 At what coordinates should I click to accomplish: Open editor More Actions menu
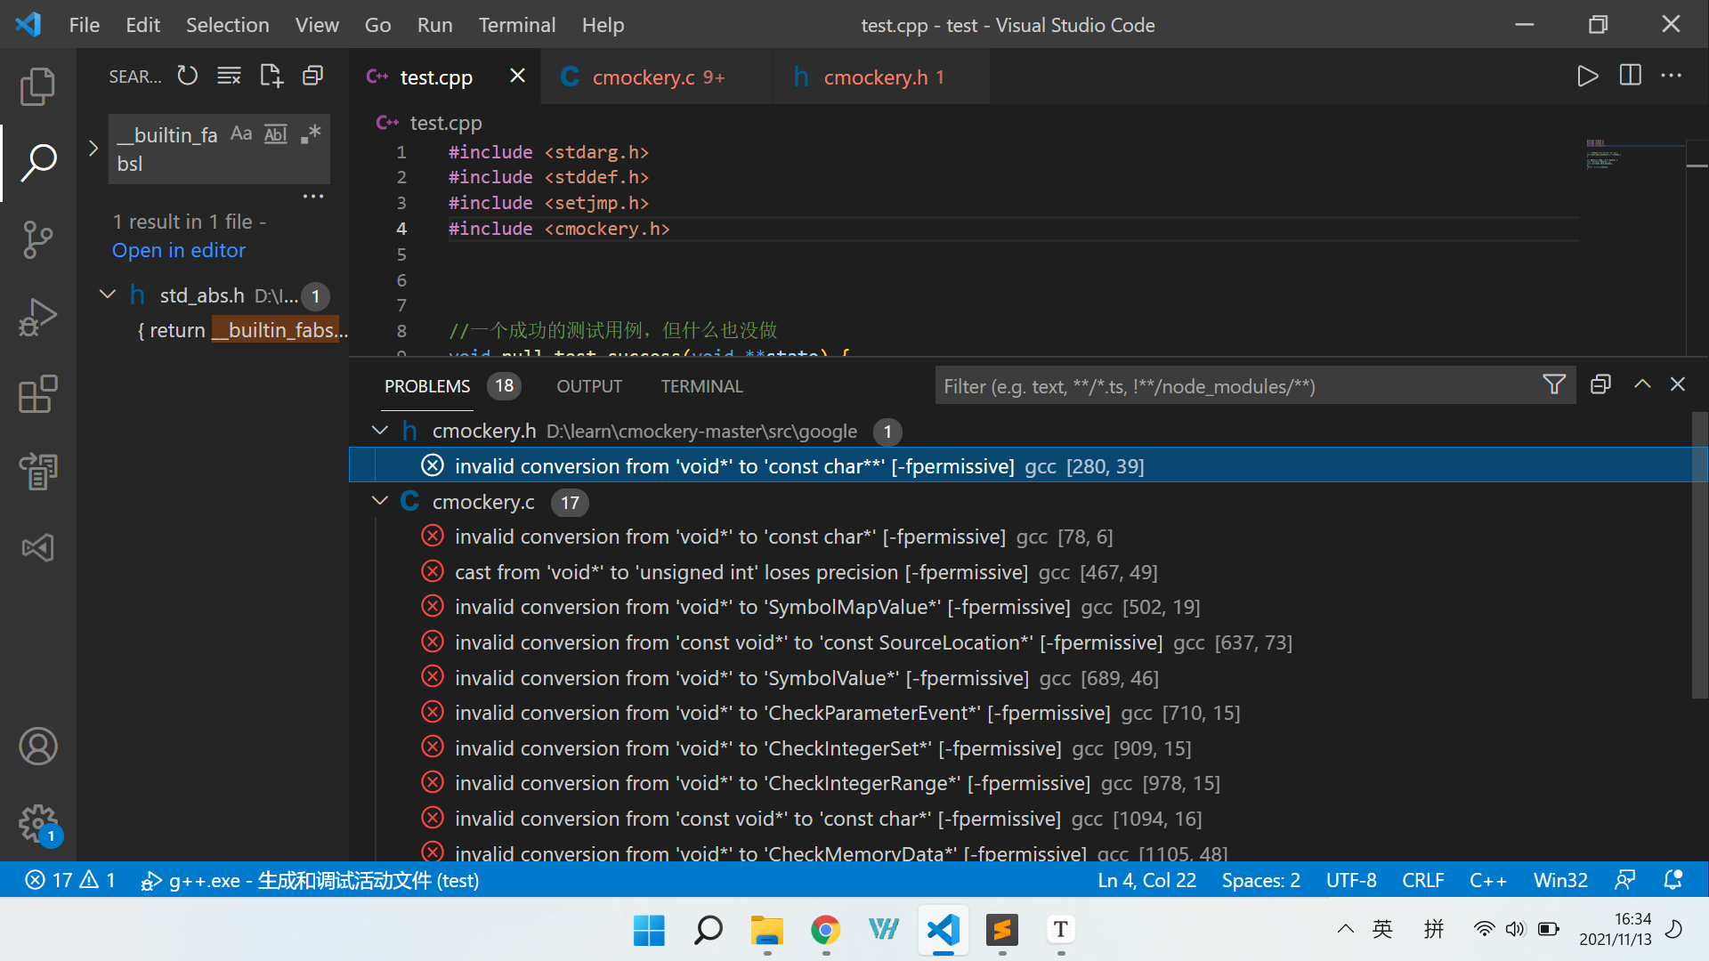click(1672, 76)
